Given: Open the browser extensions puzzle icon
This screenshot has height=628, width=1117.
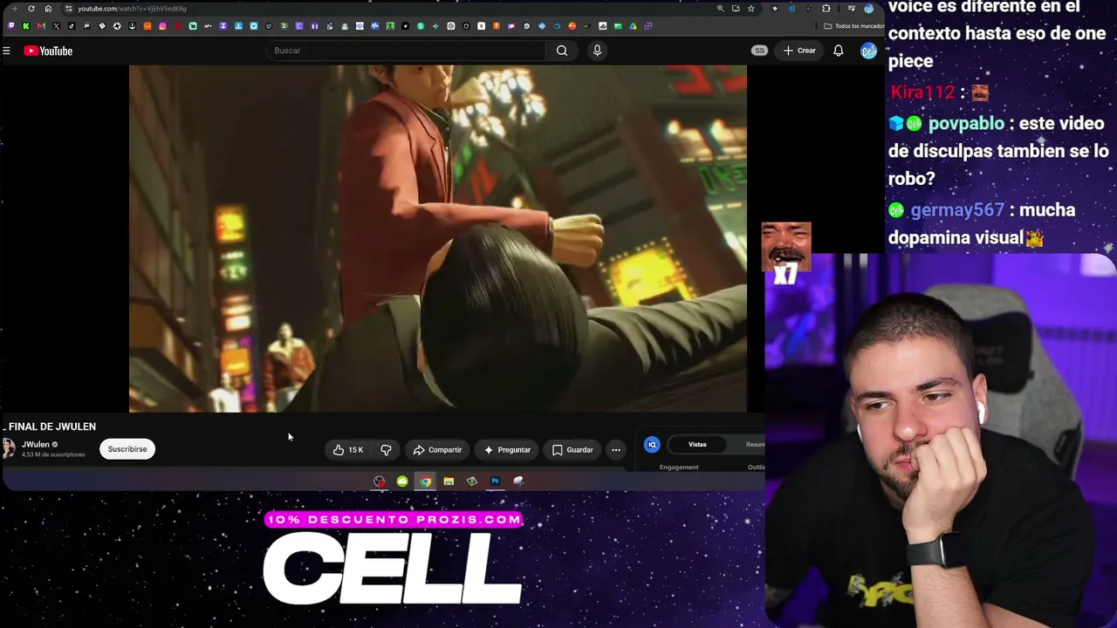Looking at the screenshot, I should tap(826, 9).
